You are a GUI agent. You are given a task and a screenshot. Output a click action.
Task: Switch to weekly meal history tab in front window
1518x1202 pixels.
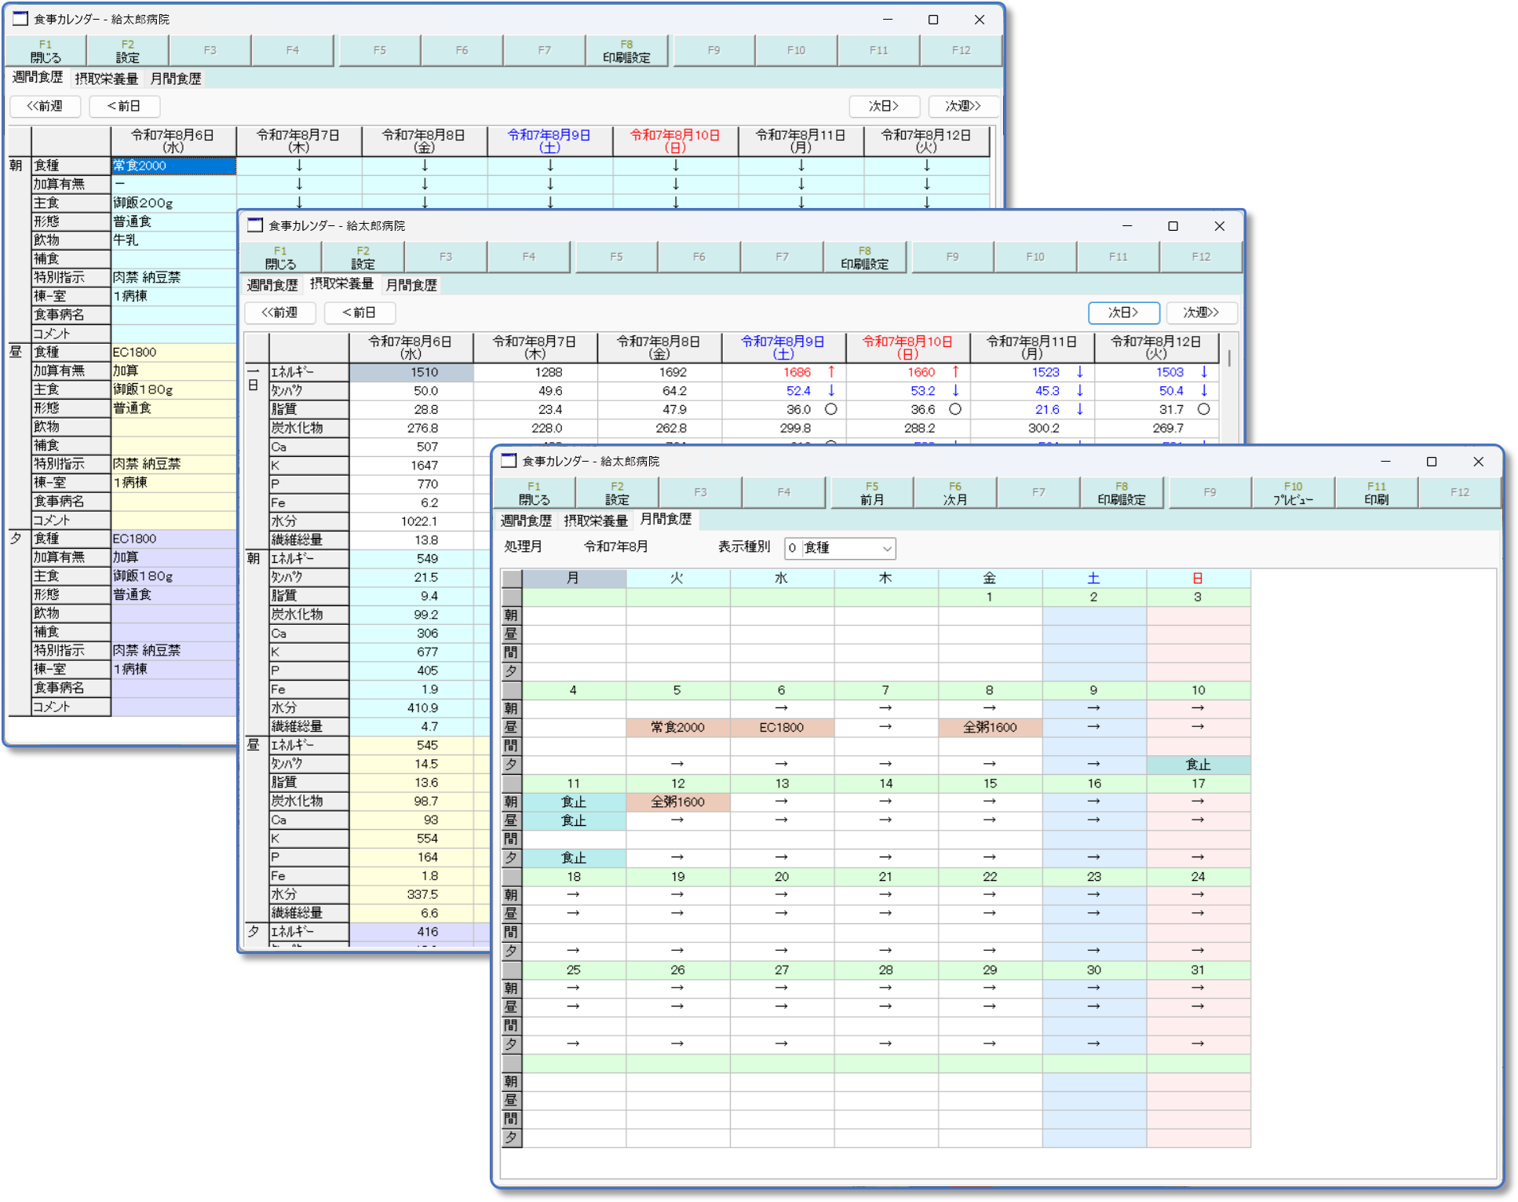(x=526, y=521)
